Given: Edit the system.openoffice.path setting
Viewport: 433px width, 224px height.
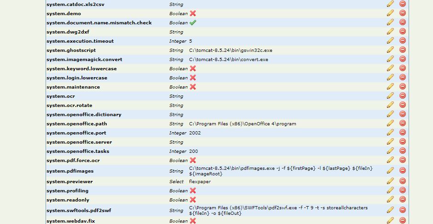Looking at the screenshot, I should pyautogui.click(x=390, y=123).
